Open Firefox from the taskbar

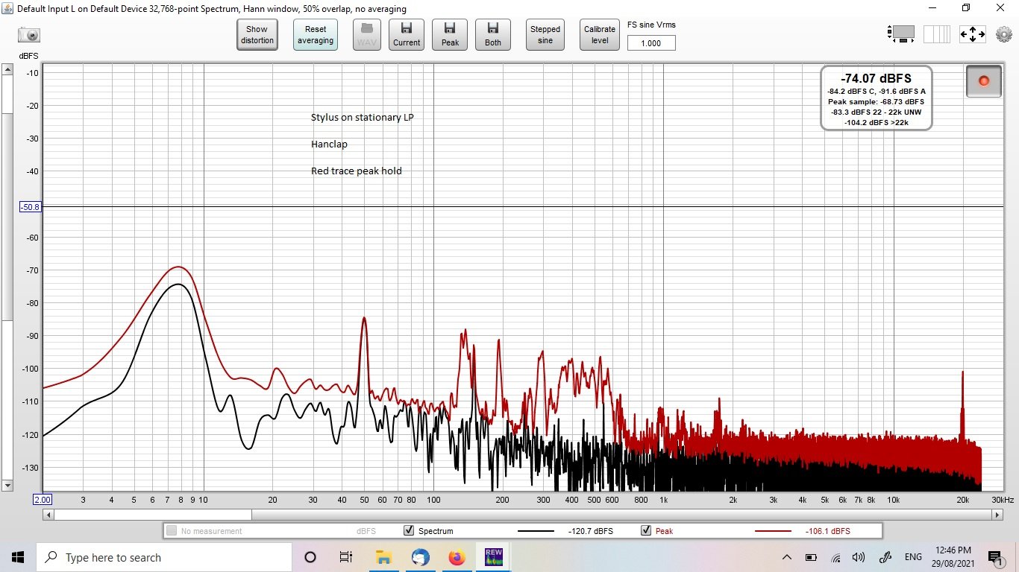coord(457,557)
